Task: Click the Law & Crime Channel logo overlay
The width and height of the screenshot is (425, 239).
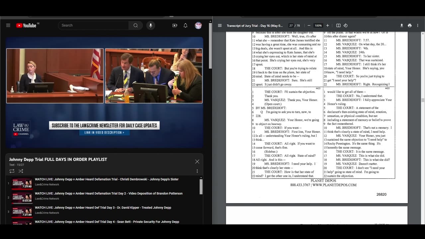Action: [x=21, y=129]
